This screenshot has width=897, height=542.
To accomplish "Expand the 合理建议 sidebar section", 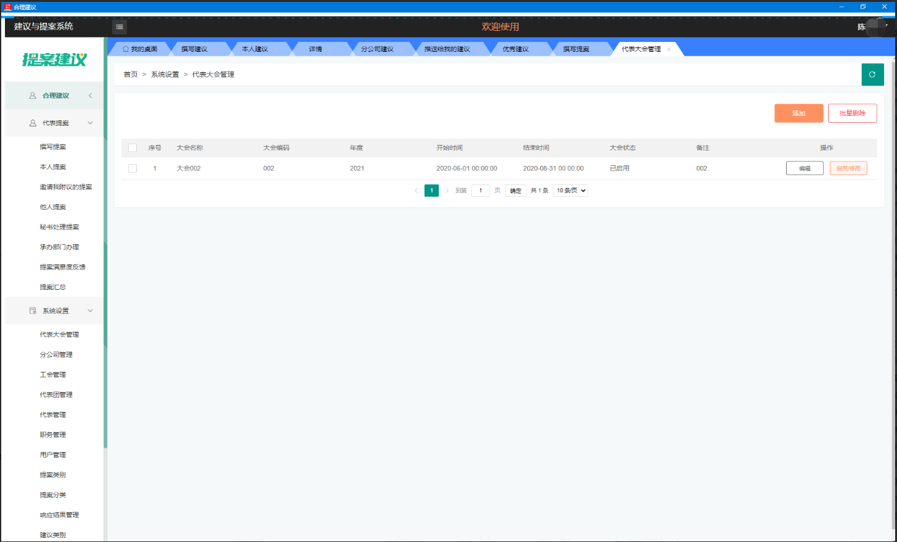I will point(91,96).
